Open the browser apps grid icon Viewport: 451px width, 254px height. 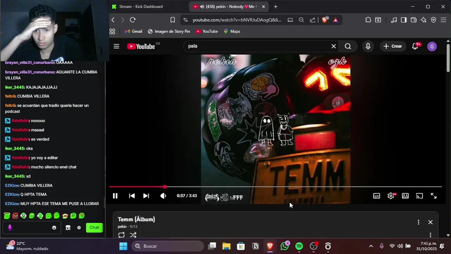112,31
